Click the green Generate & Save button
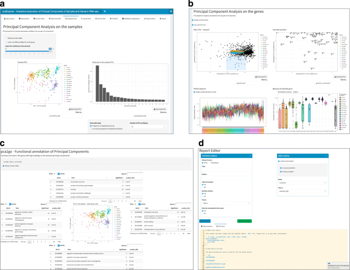The width and height of the screenshot is (350, 270). (244, 221)
